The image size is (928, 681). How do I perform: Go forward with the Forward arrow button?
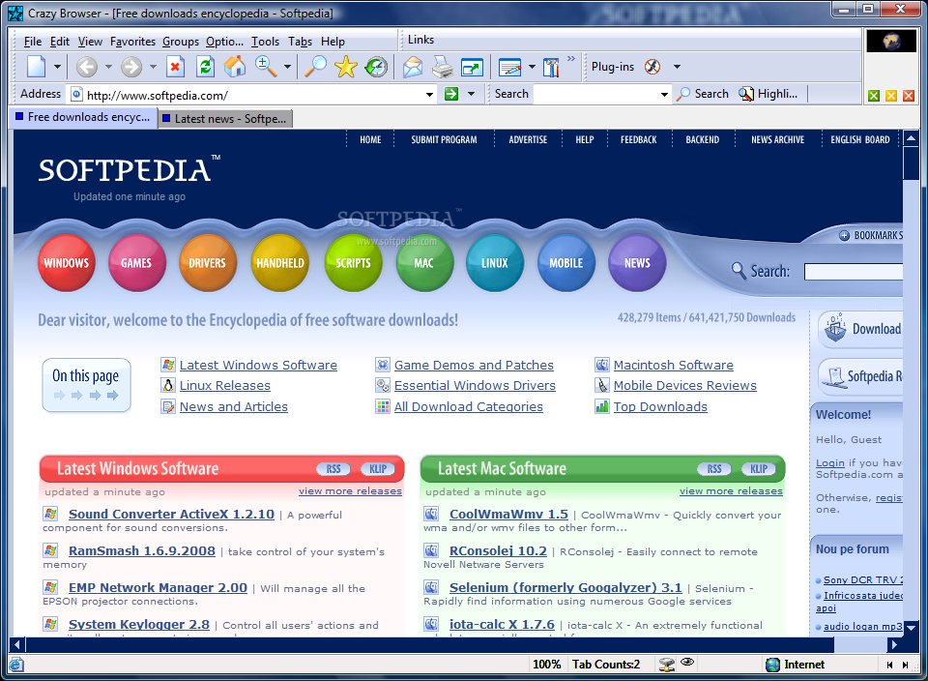pos(131,67)
